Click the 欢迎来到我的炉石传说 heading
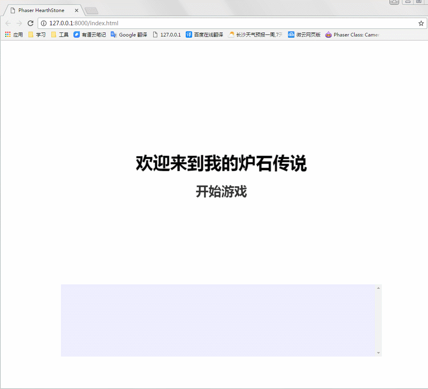428x389 pixels. [221, 163]
